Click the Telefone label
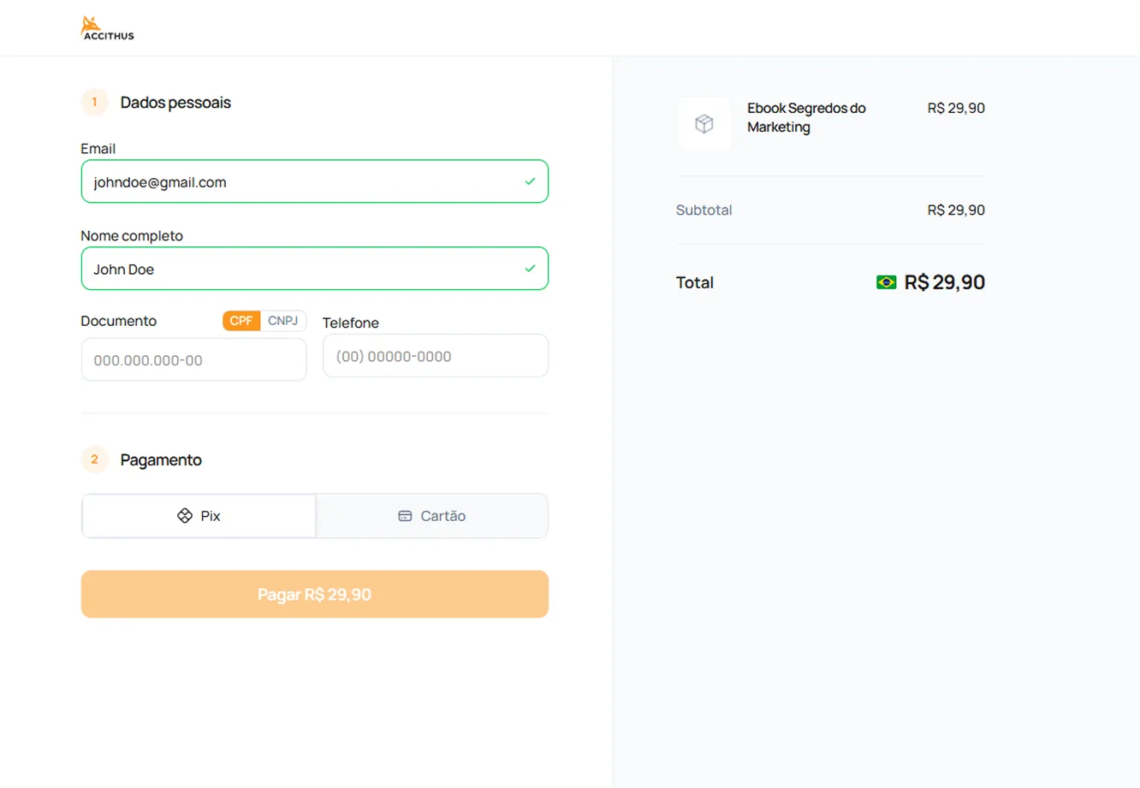Screen dimensions: 1140x788 351,323
